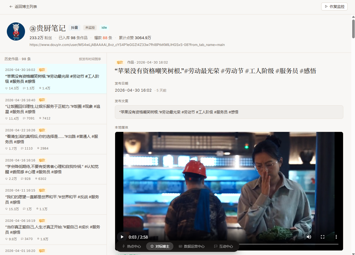Image resolution: width=355 pixels, height=255 pixels.
Task: Click the 1.9万 favorites star icon
Action: tap(38, 239)
